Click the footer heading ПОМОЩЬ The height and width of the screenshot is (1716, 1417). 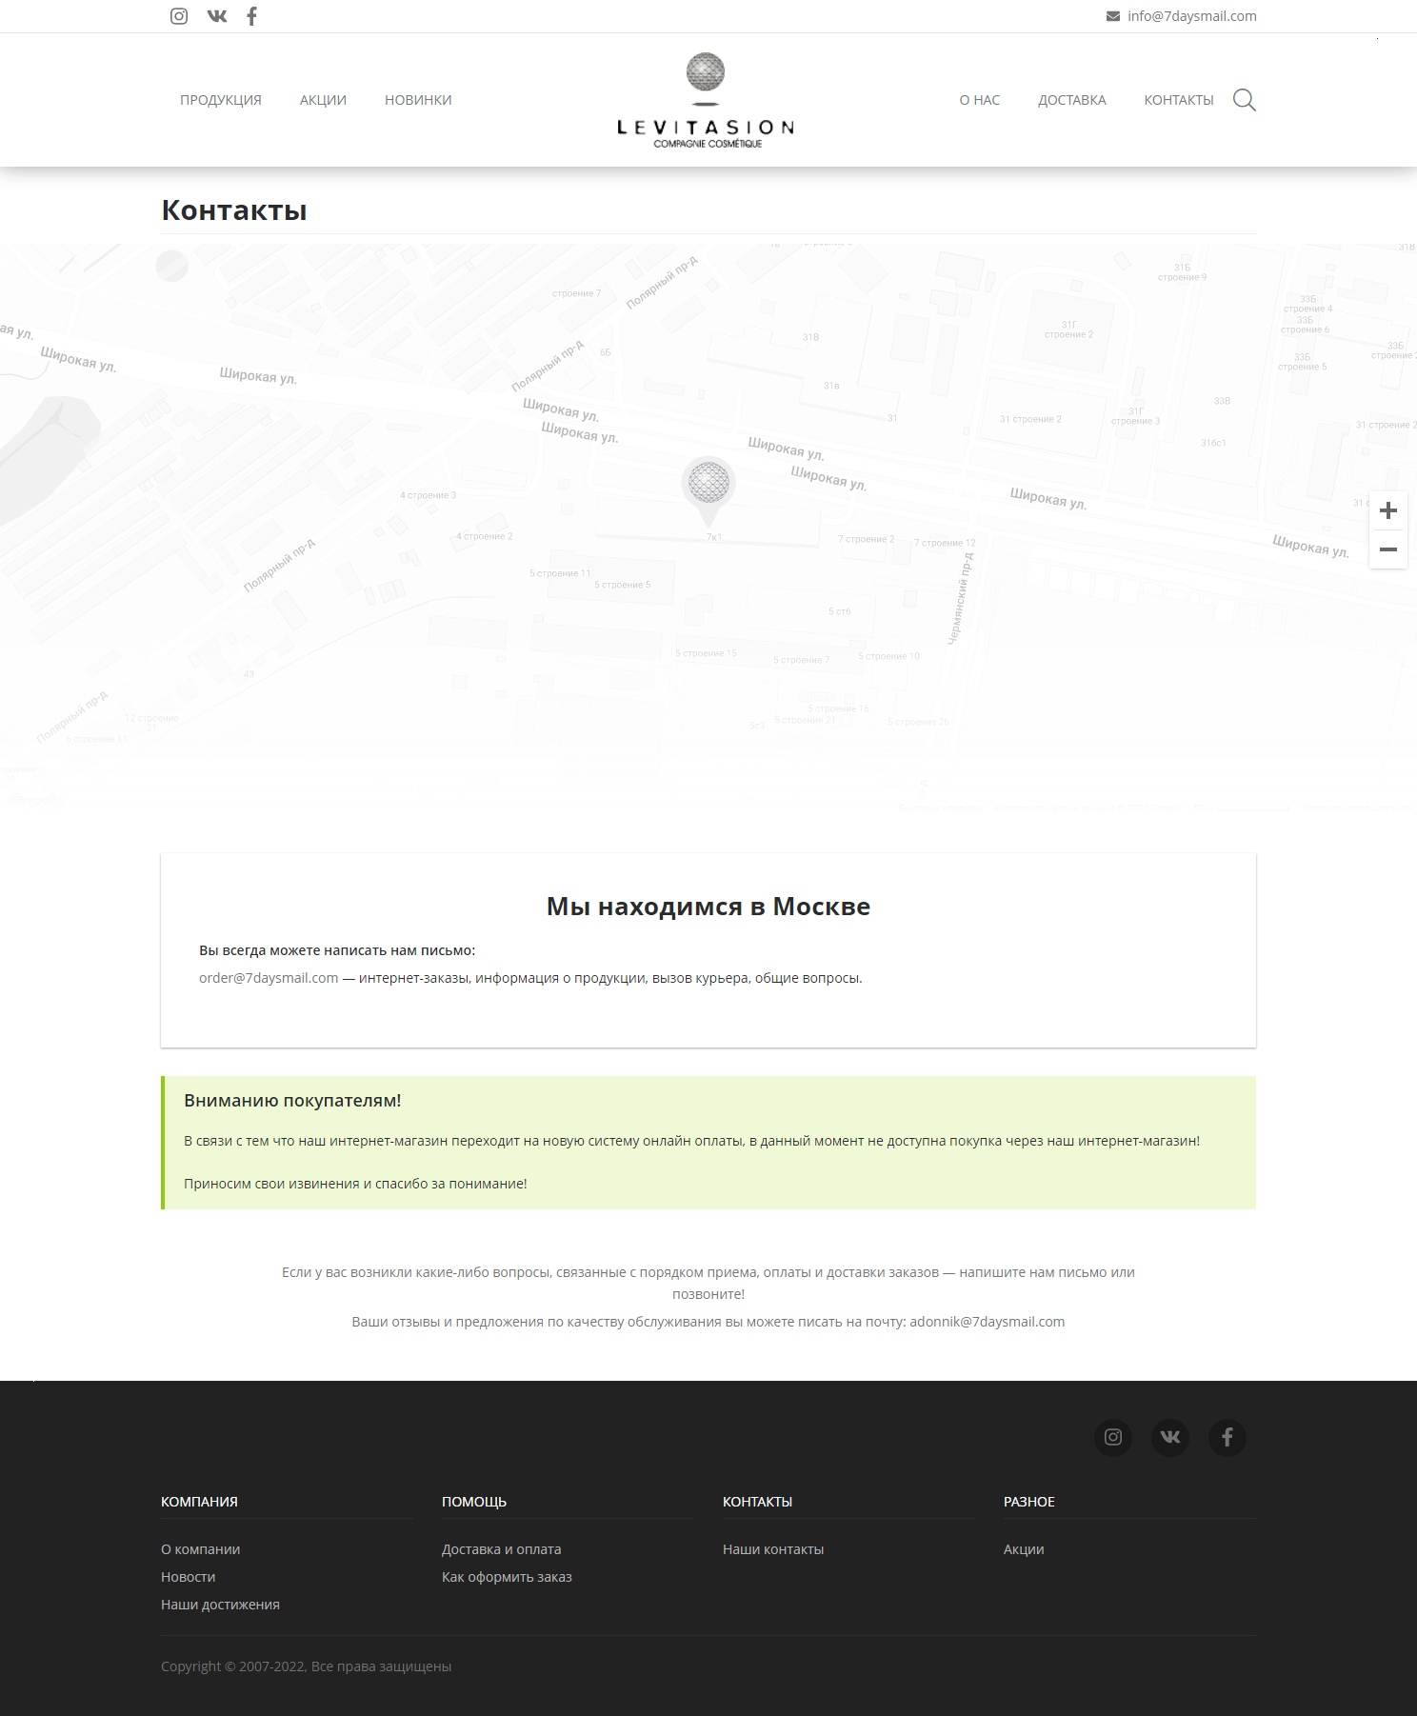[x=474, y=1502]
